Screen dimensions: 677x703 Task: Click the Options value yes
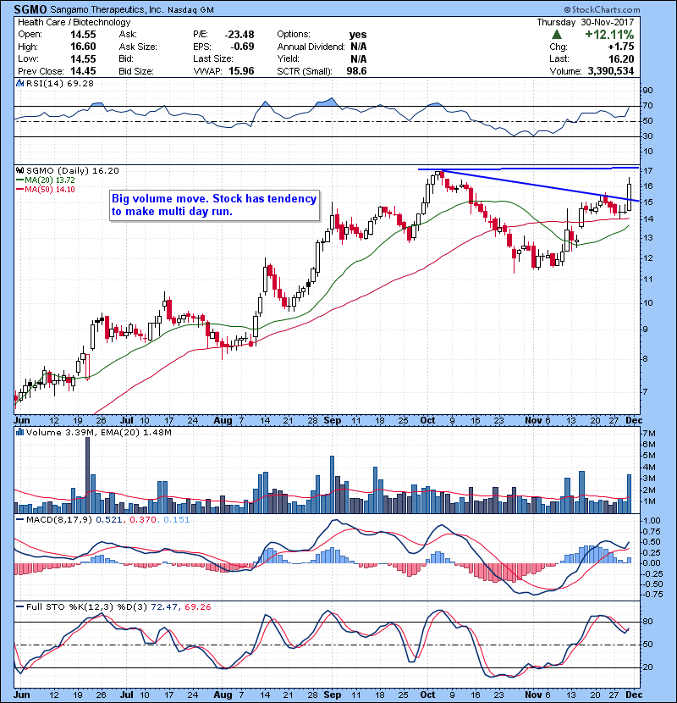(358, 35)
